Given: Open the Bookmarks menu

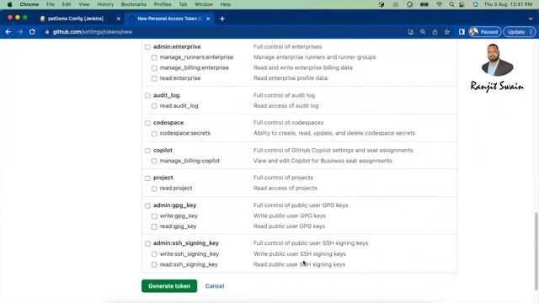Looking at the screenshot, I should click(x=134, y=4).
